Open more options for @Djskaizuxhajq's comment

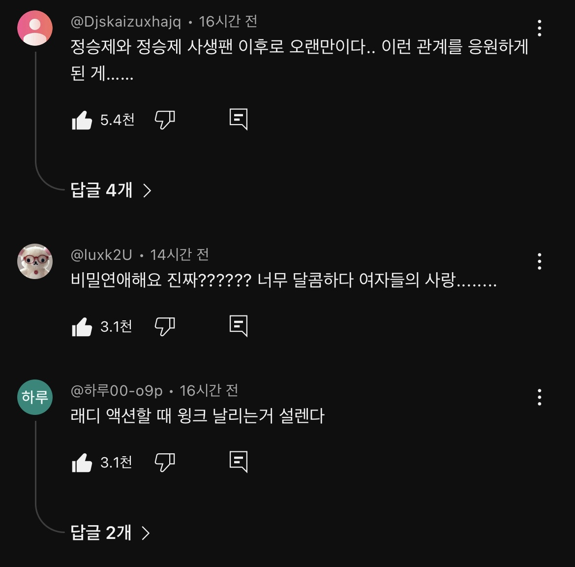point(539,28)
